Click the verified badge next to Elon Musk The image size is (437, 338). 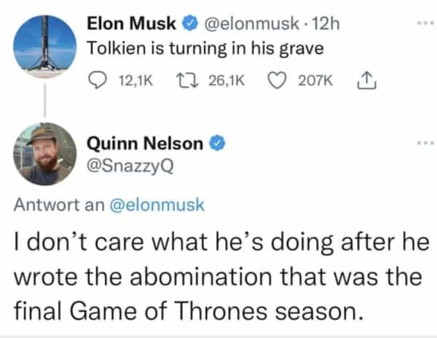point(188,24)
